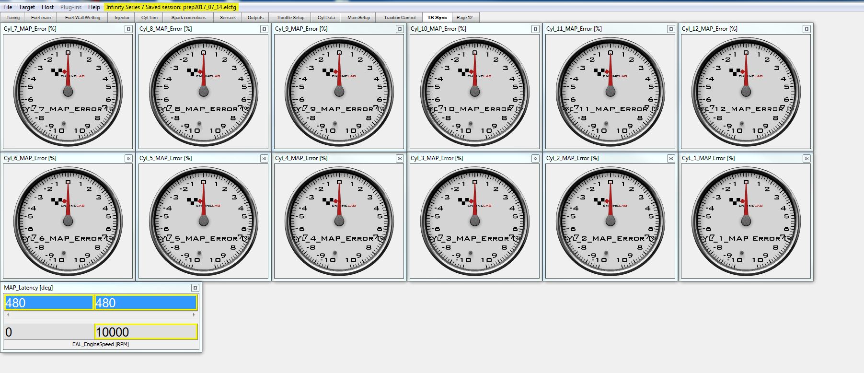
Task: Select the Page 12 tab
Action: point(464,18)
